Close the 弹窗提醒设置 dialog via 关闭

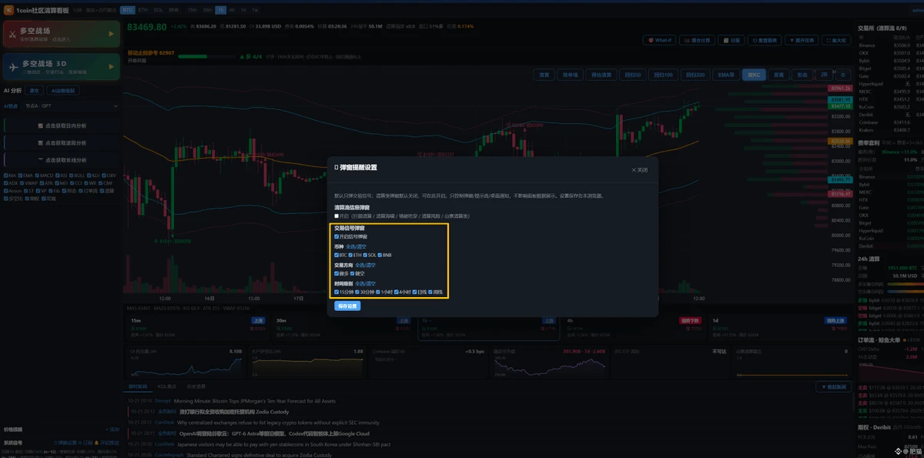pyautogui.click(x=640, y=169)
